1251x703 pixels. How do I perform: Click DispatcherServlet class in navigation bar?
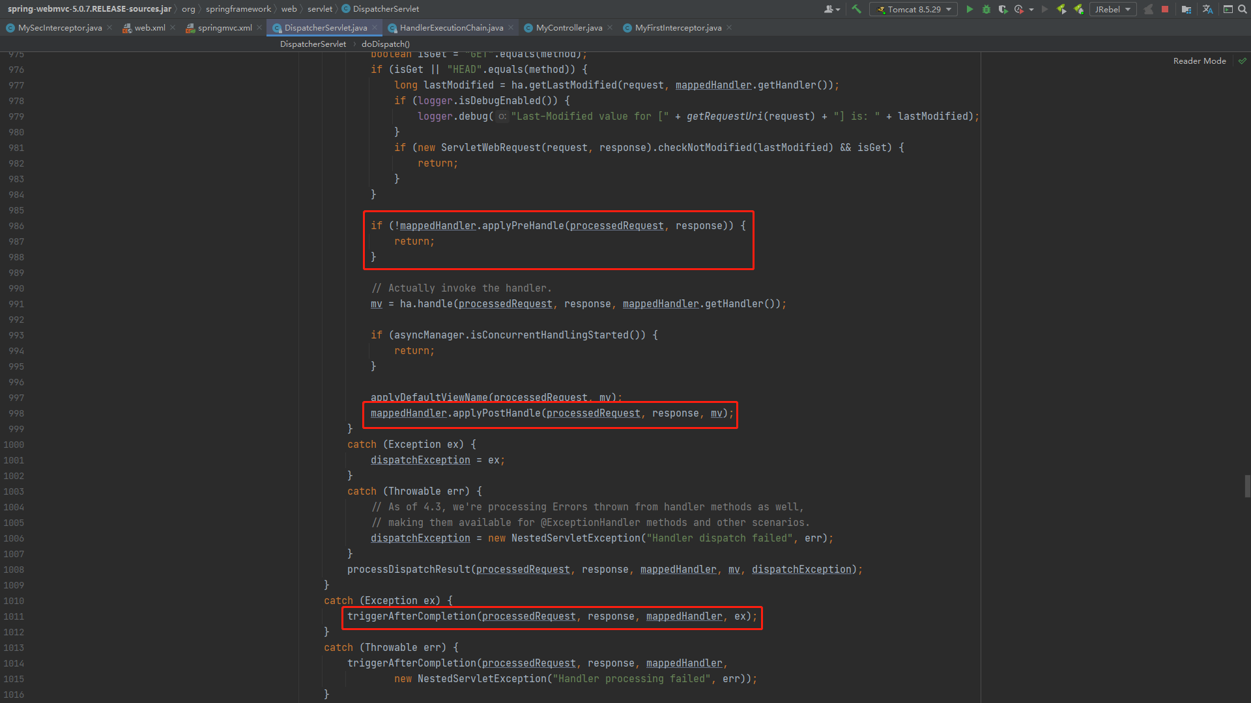point(381,9)
